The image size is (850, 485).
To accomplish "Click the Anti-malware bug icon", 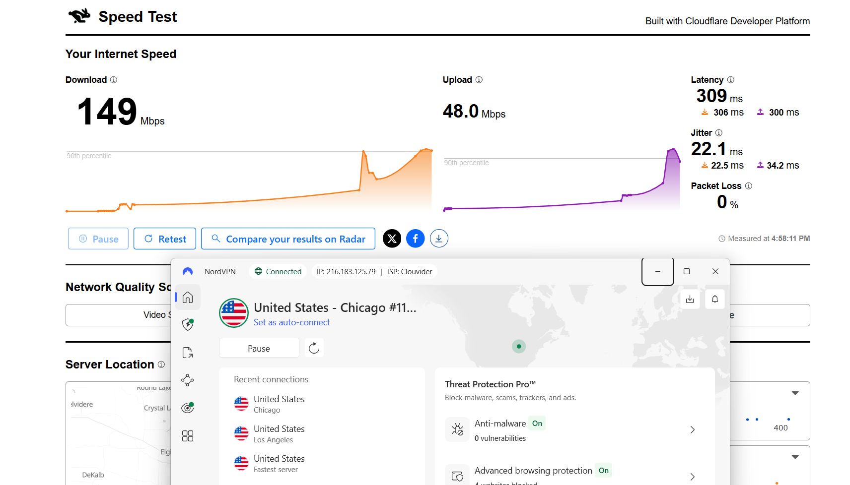I will pyautogui.click(x=457, y=429).
